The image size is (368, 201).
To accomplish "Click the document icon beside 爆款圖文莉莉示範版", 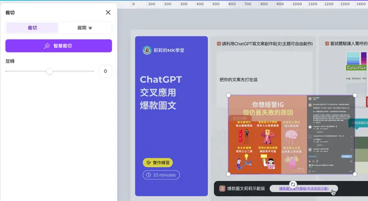I will click(222, 189).
